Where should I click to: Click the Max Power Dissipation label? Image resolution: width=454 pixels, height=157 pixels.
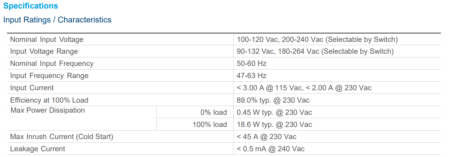tap(48, 110)
